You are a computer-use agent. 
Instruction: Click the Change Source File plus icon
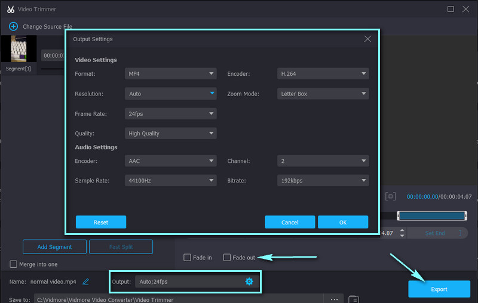(x=13, y=27)
